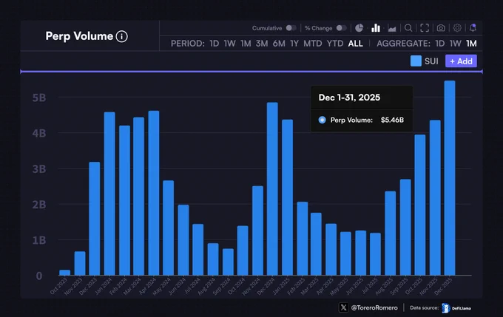The image size is (503, 317).
Task: Set period to 3M
Action: 262,44
